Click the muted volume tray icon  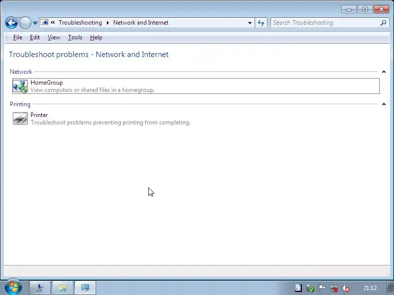[346, 288]
